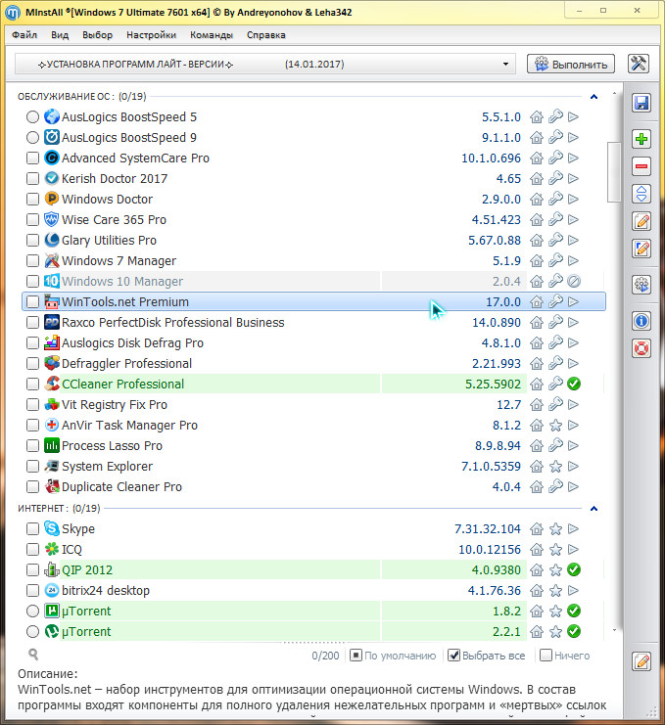665x725 pixels.
Task: Toggle По умолчанию checkbox
Action: point(356,656)
